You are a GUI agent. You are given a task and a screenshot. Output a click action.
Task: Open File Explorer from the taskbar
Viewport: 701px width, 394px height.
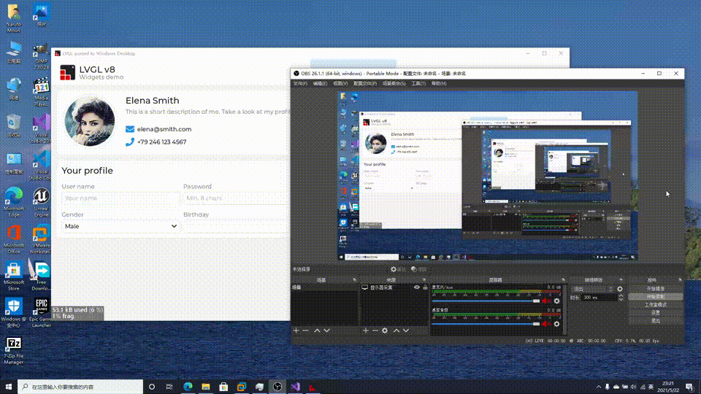(206, 387)
